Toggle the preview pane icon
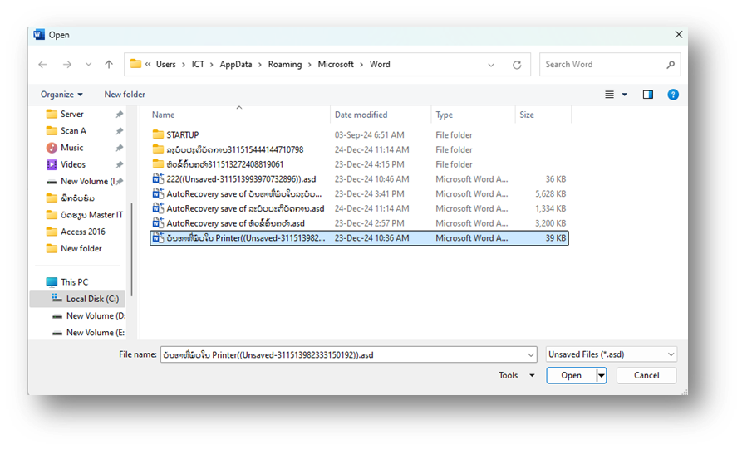This screenshot has width=742, height=449. pyautogui.click(x=648, y=95)
